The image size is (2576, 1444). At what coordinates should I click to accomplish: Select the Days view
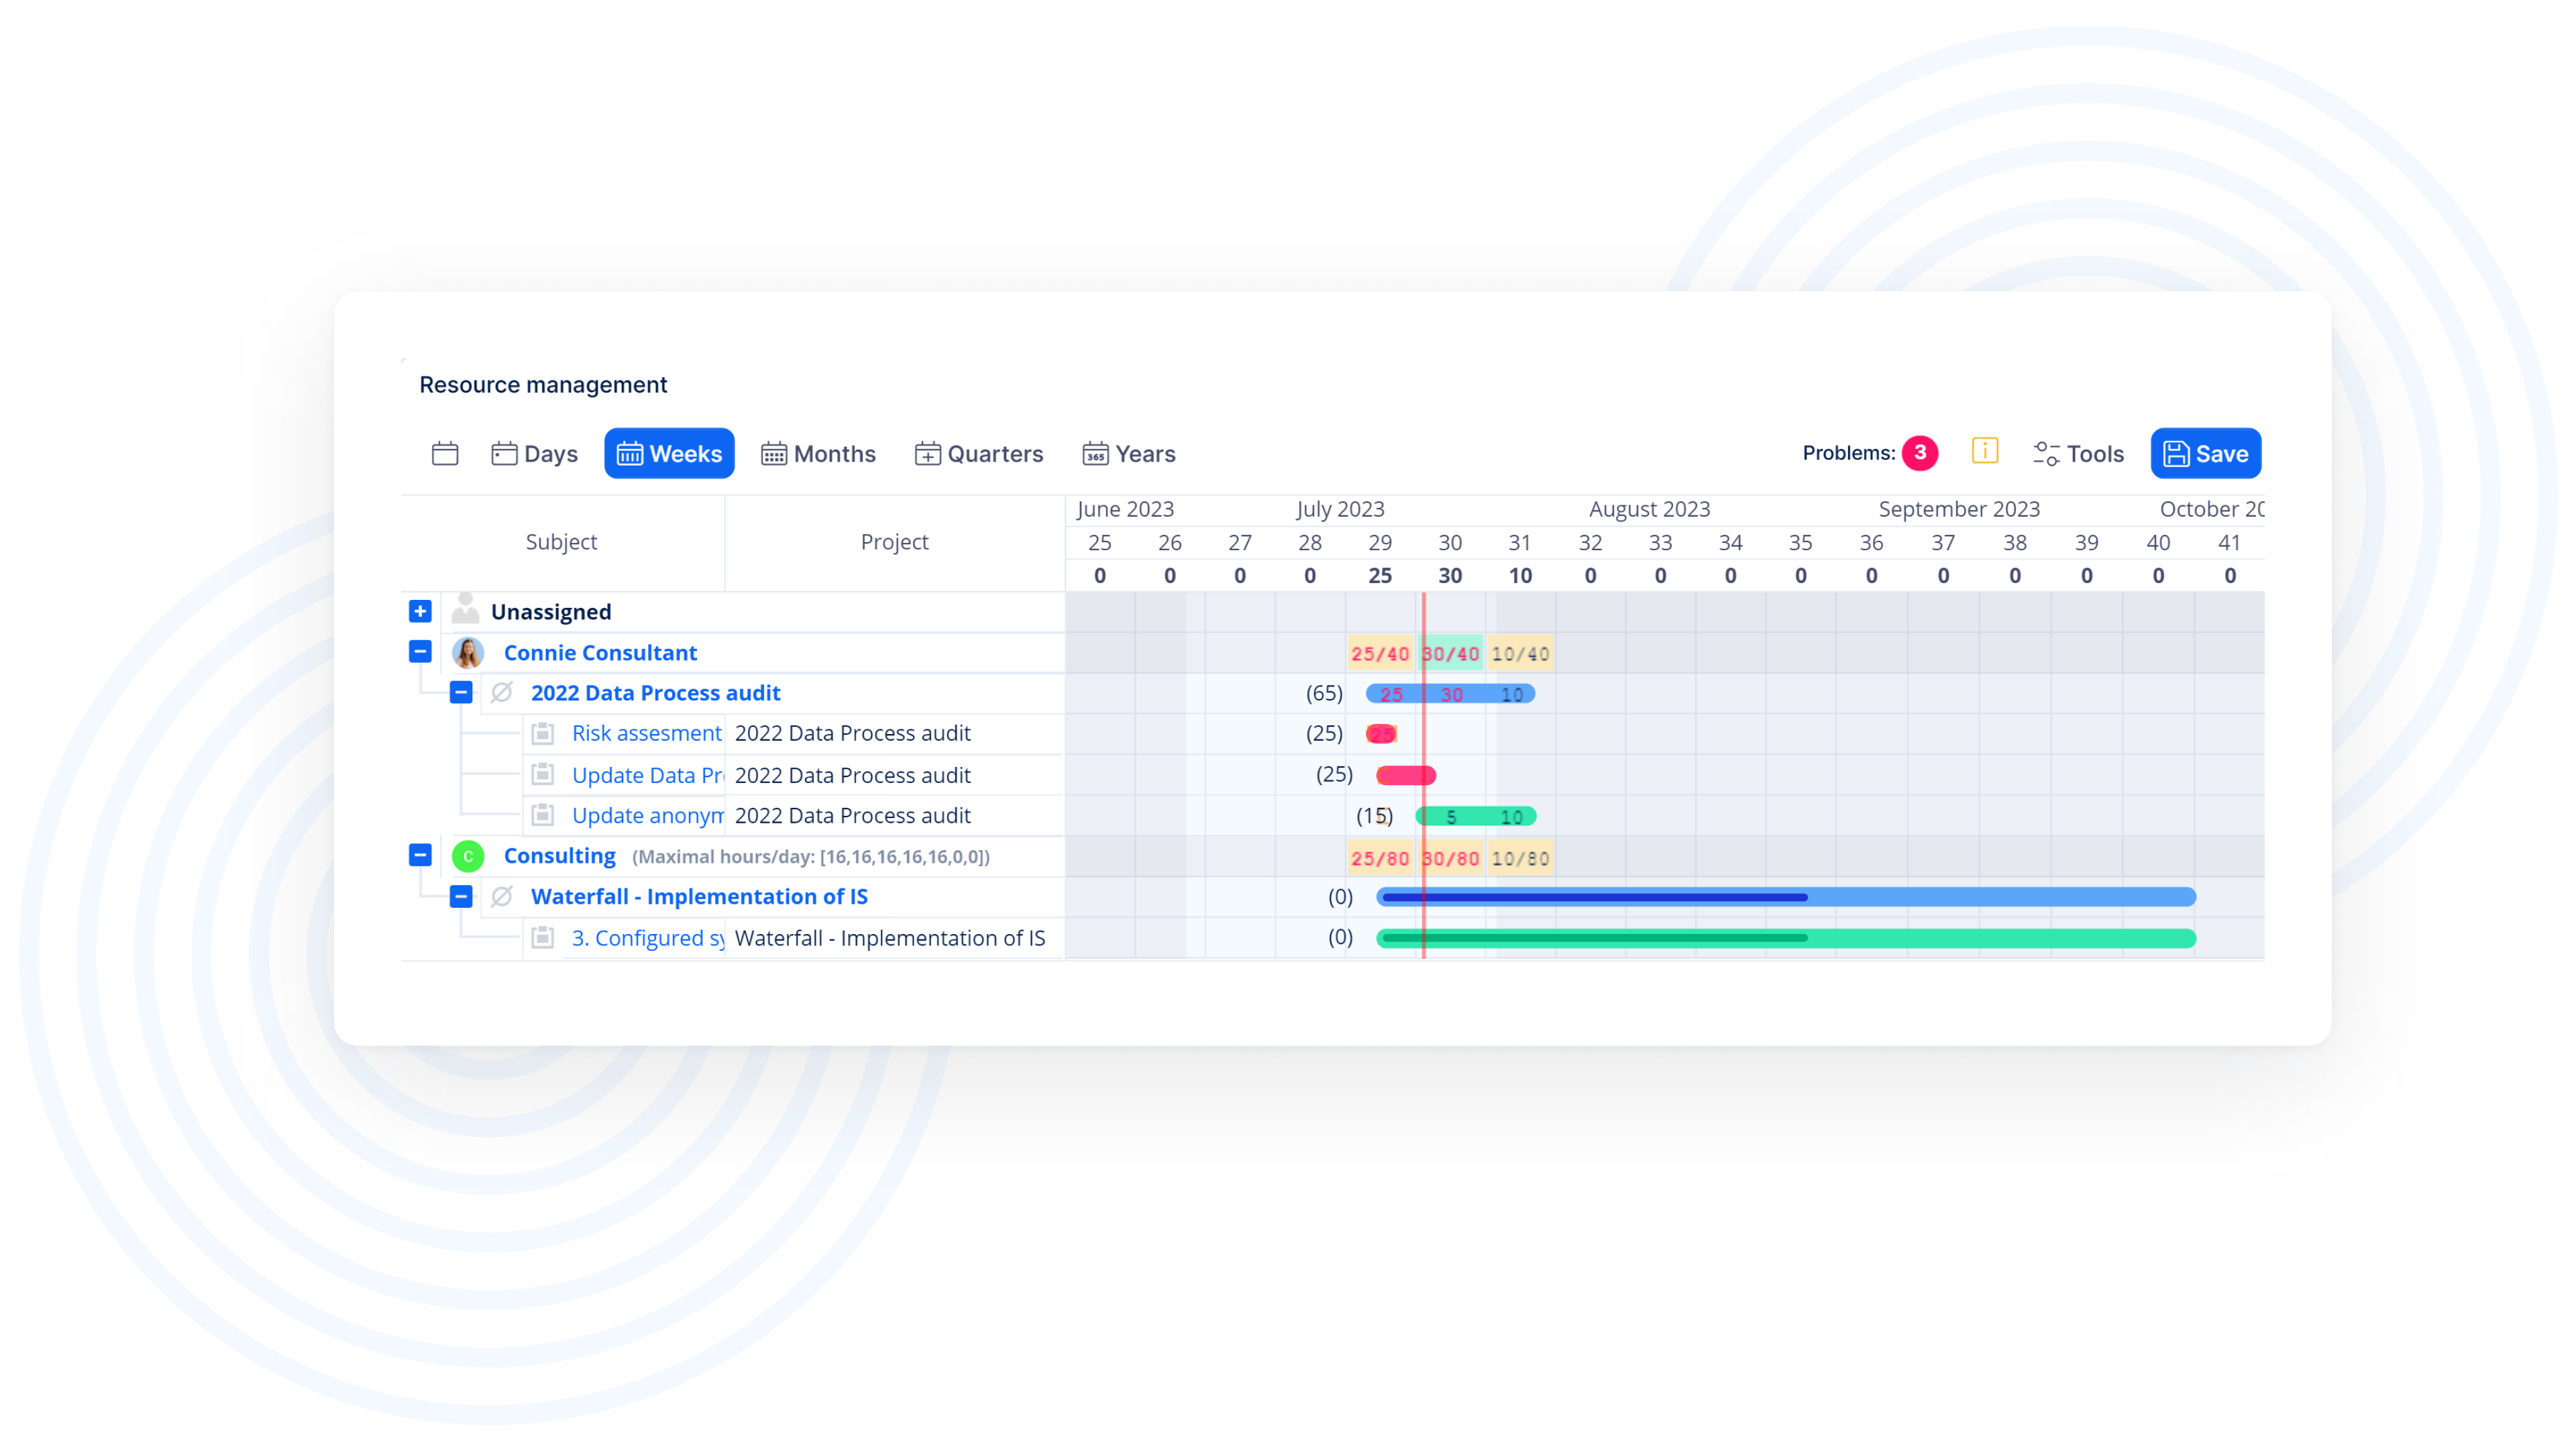point(535,454)
